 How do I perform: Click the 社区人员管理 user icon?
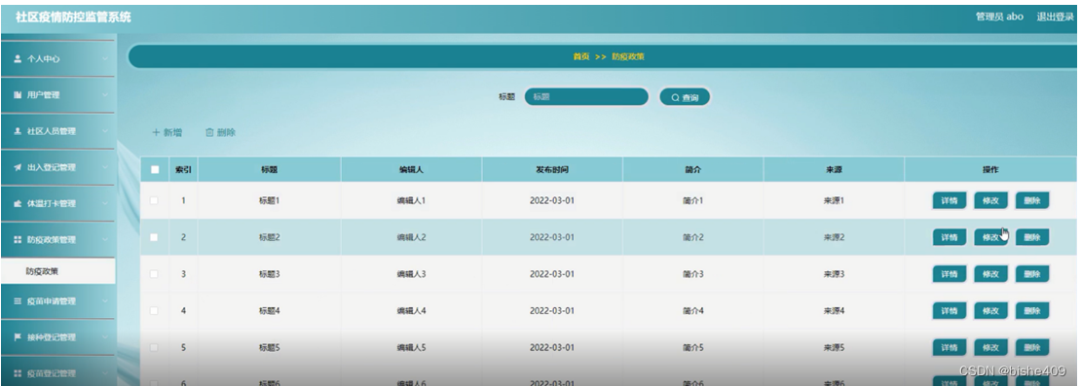[x=18, y=131]
